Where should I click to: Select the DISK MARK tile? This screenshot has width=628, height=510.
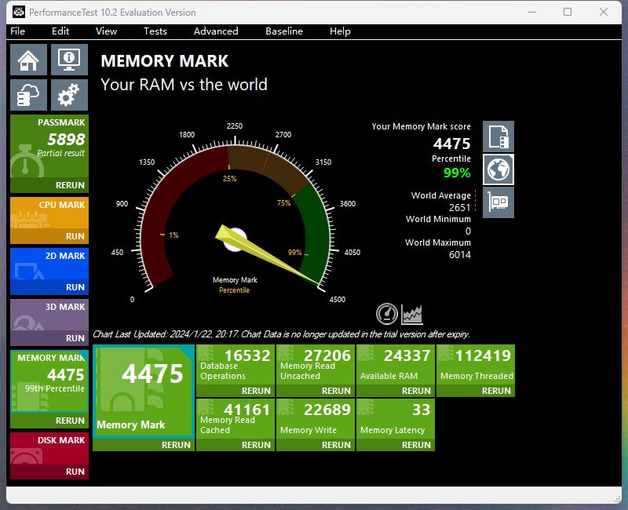pos(49,447)
